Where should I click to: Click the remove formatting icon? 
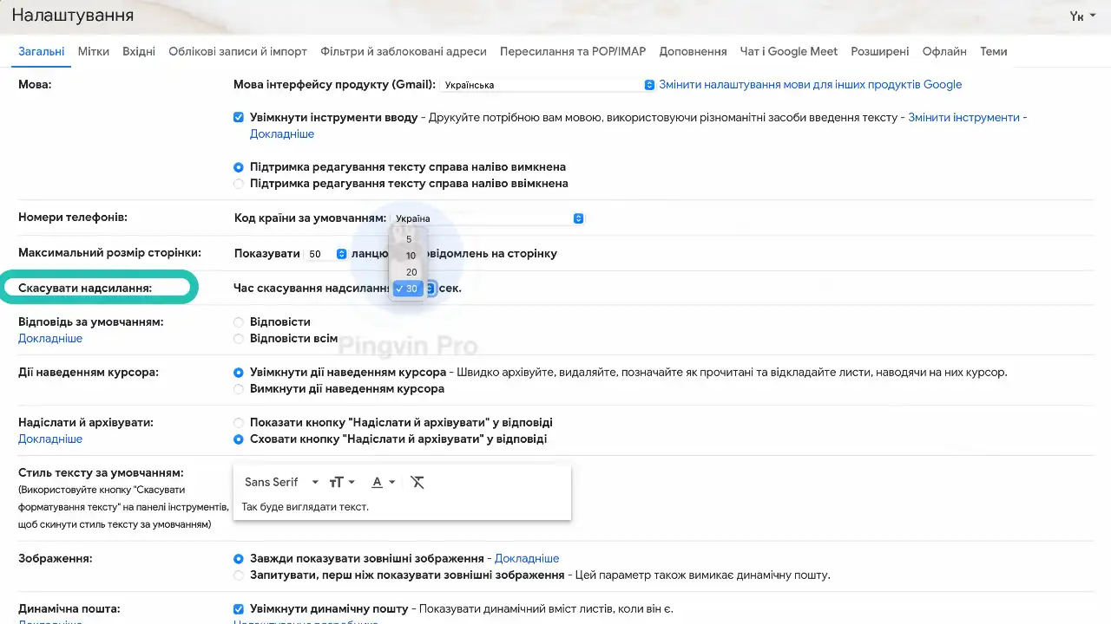(417, 482)
